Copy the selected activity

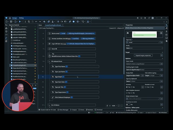29,22
